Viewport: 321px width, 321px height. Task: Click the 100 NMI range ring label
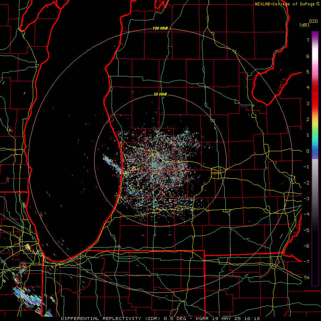point(160,28)
